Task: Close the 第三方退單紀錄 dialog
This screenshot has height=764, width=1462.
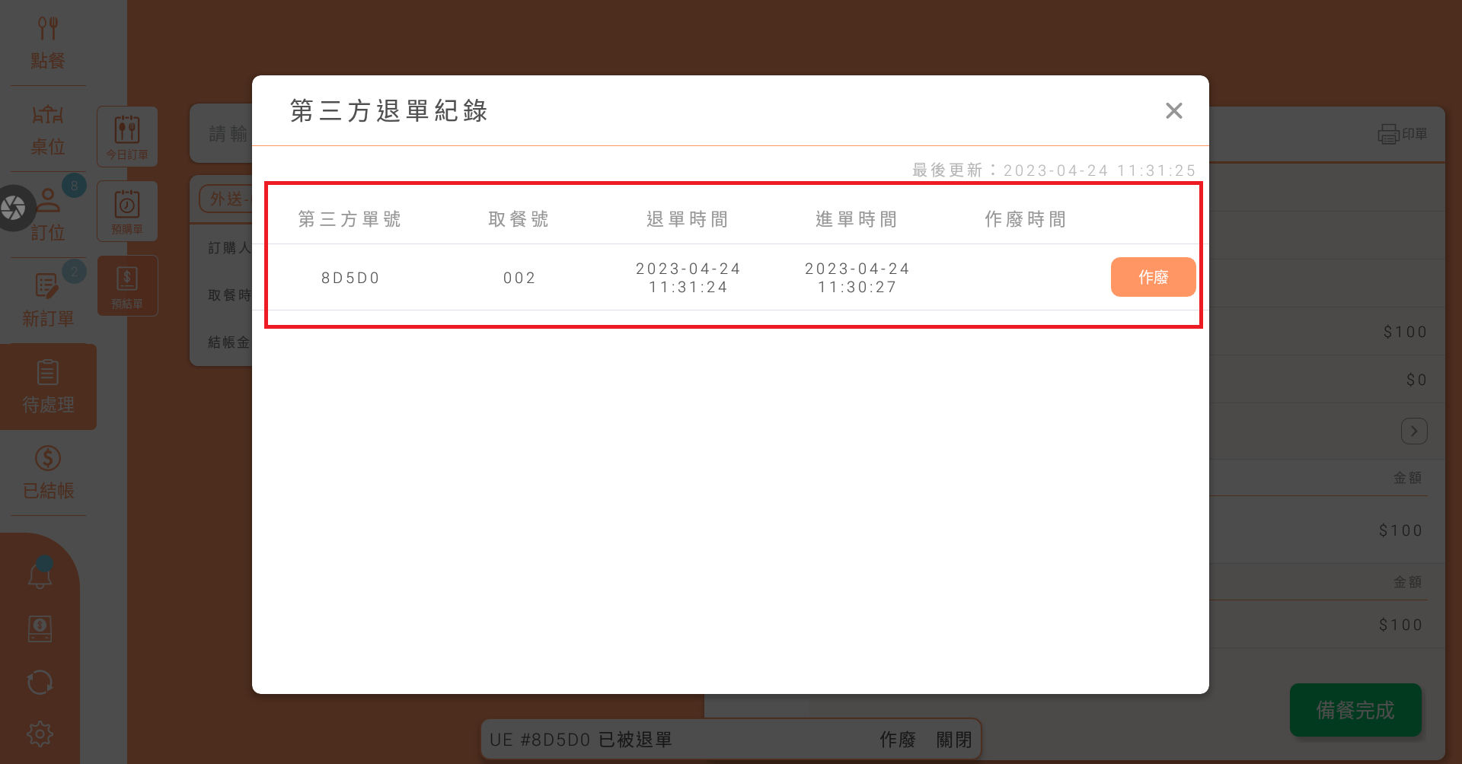Action: pos(1173,111)
